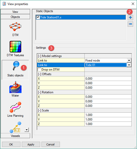The height and width of the screenshot is (149, 137).
Task: Uncheck the Tide Station01.x checkbox
Action: pos(38,17)
